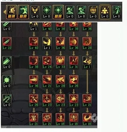This screenshot has height=132, width=127.
Task: Select the green hand skill icon in top bar
Action: click(116, 12)
